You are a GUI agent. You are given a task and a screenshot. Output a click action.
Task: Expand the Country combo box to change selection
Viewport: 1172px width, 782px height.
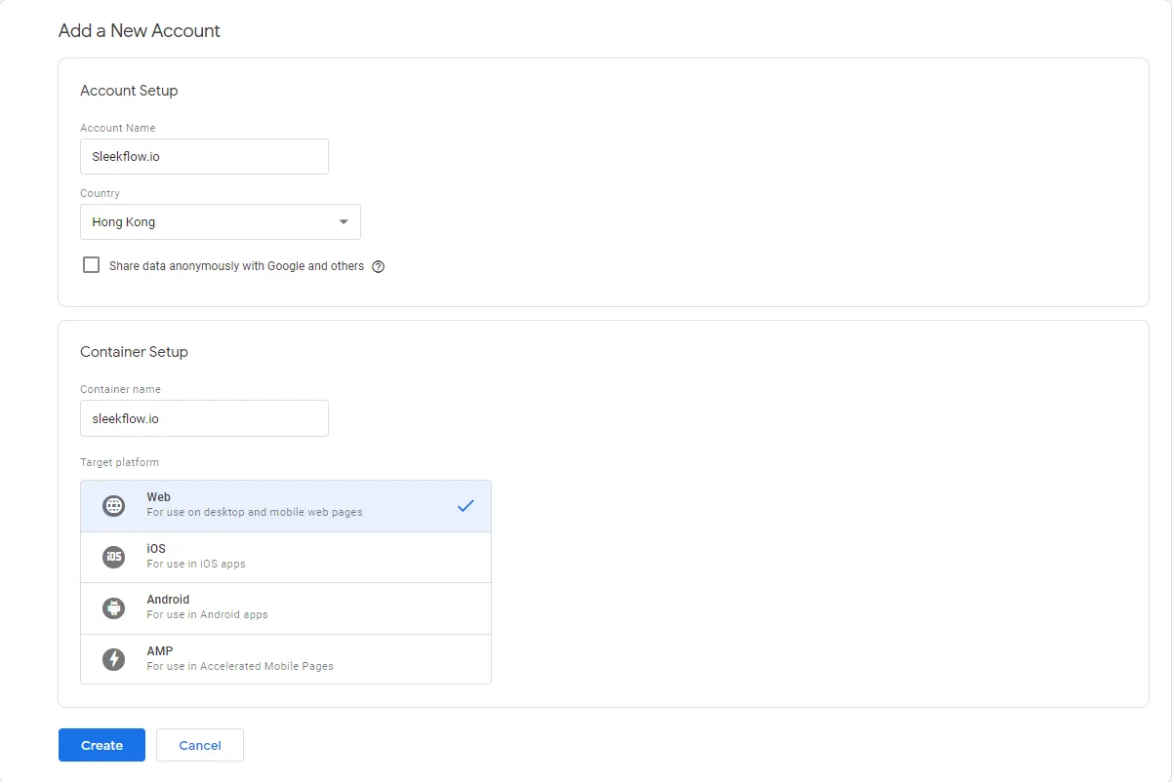tap(220, 221)
